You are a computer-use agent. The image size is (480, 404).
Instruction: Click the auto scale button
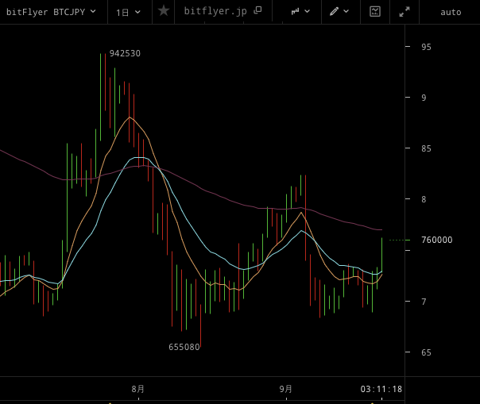[451, 12]
